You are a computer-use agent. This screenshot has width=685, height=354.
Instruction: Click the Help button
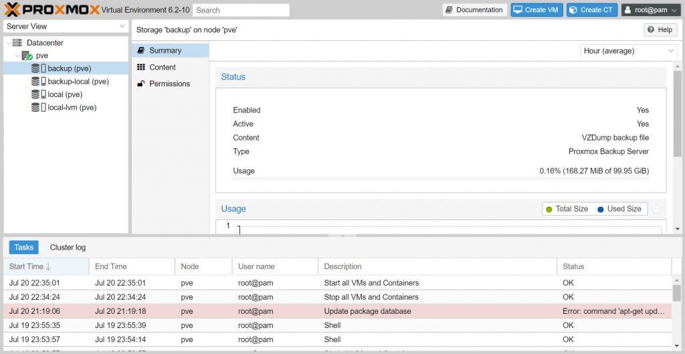660,29
